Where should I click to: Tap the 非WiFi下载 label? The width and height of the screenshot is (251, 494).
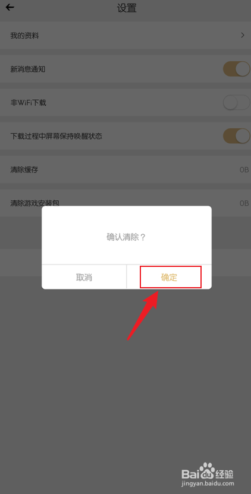[x=29, y=102]
